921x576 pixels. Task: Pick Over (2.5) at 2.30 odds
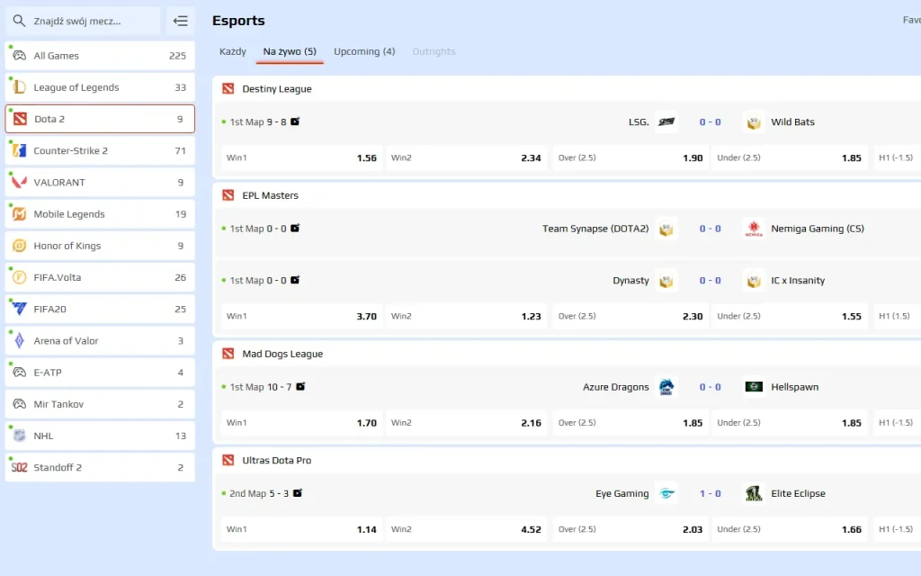point(630,316)
